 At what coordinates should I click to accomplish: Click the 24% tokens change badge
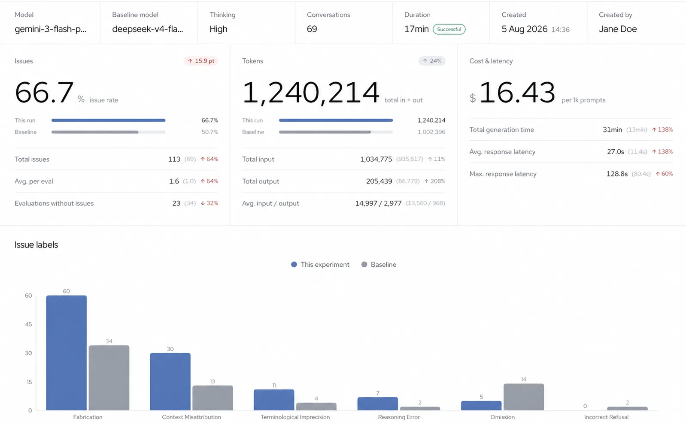coord(432,61)
